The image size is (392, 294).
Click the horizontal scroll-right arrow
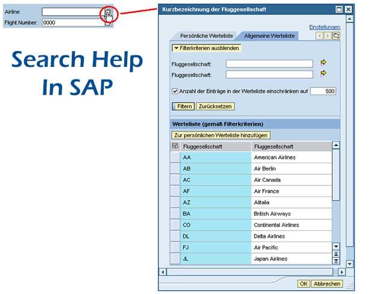point(342,272)
